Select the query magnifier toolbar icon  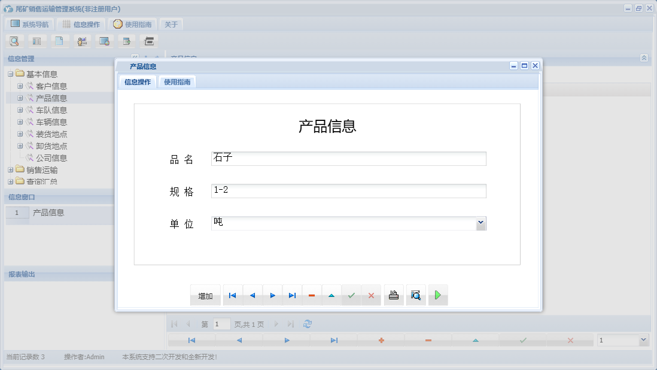(14, 41)
